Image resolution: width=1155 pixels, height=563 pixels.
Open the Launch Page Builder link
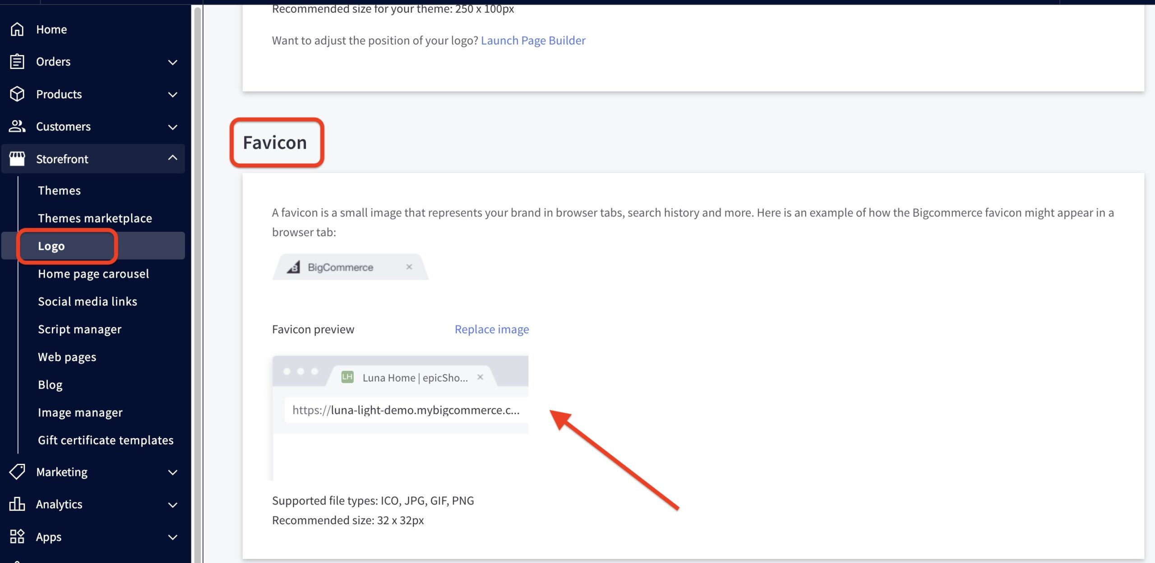533,41
